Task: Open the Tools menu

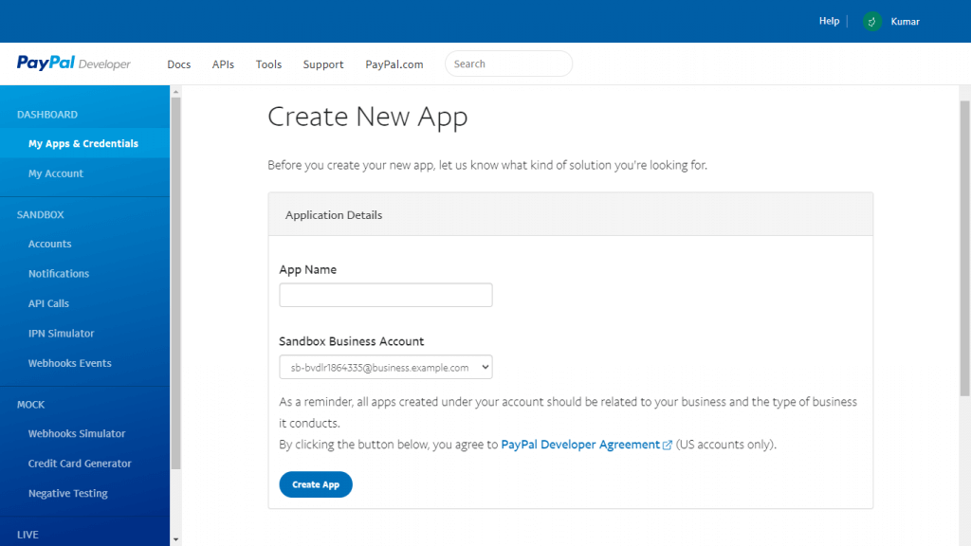Action: (268, 64)
